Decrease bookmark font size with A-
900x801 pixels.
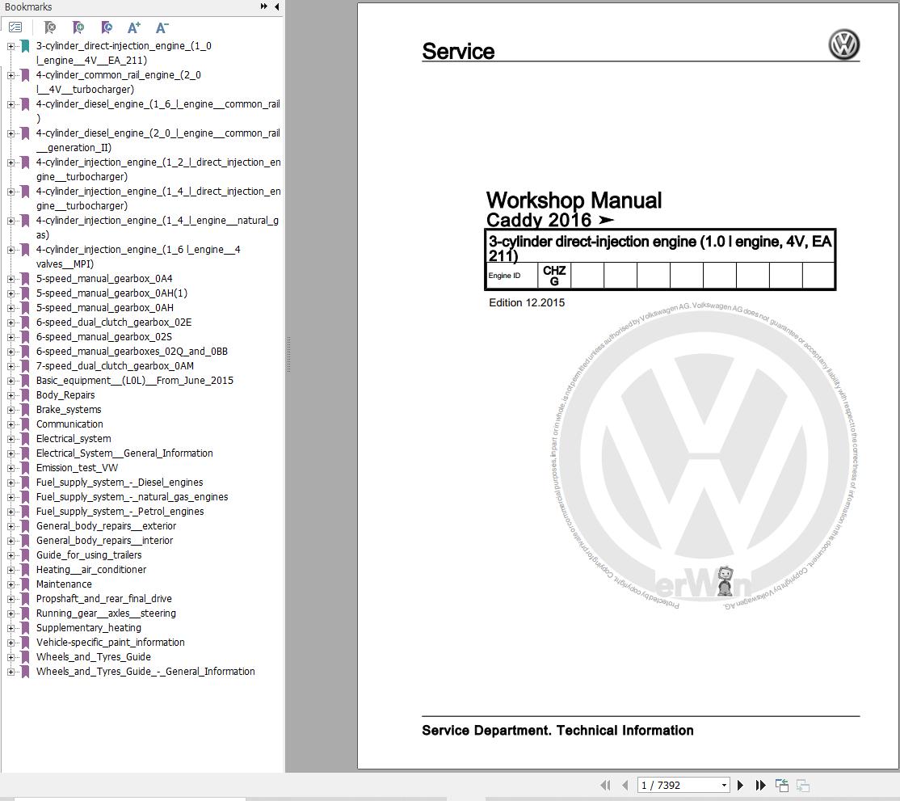(x=162, y=27)
